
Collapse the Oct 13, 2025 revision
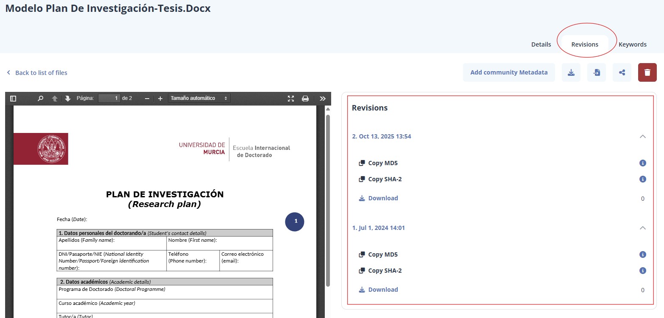tap(642, 136)
